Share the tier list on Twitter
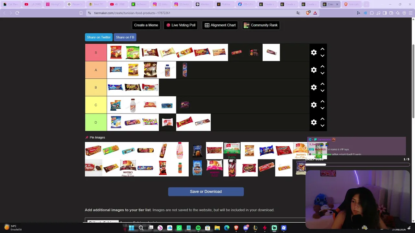This screenshot has height=233, width=415. click(x=99, y=37)
